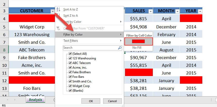217x107 pixels.
Task: Toggle the (Select All) checkbox
Action: pos(70,54)
